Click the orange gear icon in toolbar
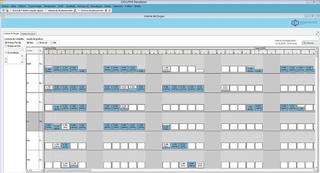 point(109,11)
